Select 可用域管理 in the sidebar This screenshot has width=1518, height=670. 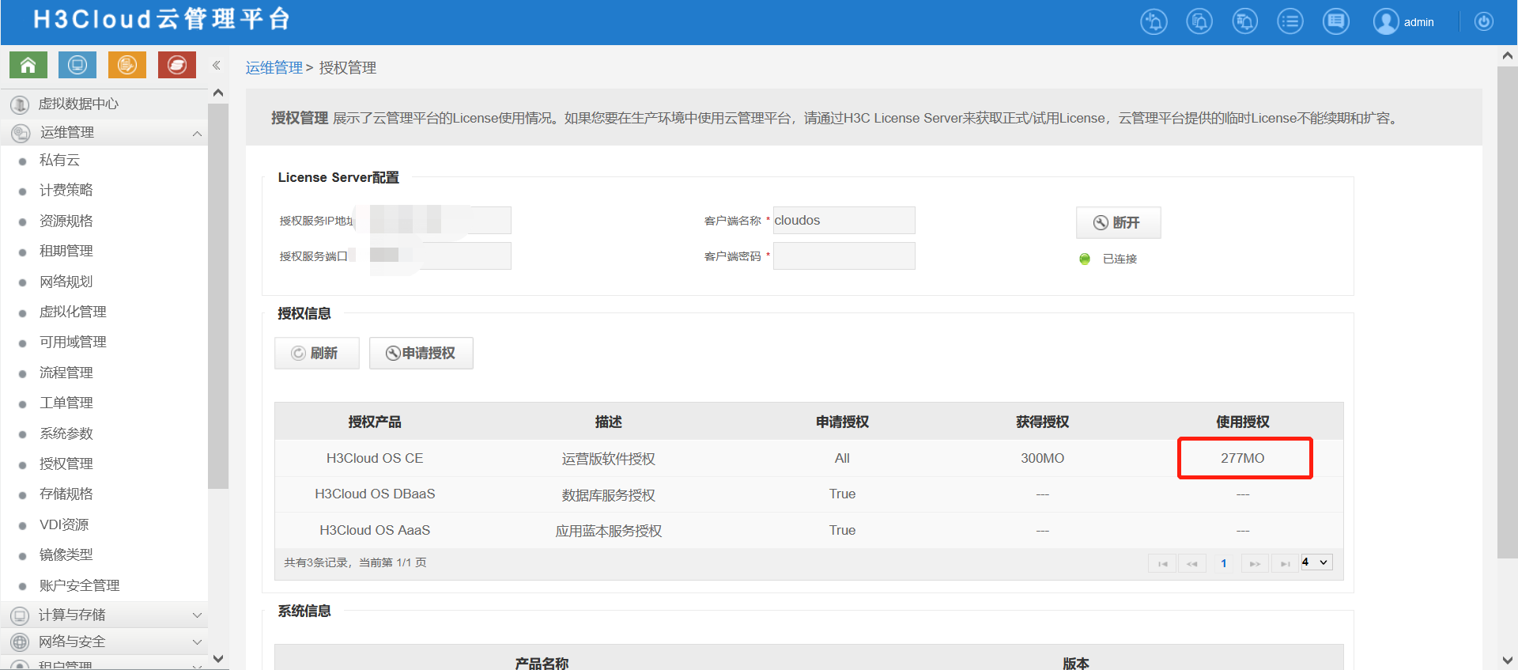coord(73,343)
